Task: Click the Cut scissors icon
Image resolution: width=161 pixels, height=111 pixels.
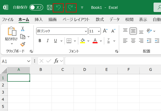Action: [23, 29]
